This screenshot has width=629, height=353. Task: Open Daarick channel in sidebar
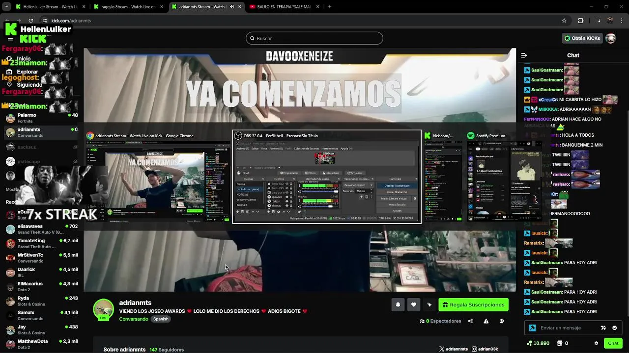click(x=41, y=272)
